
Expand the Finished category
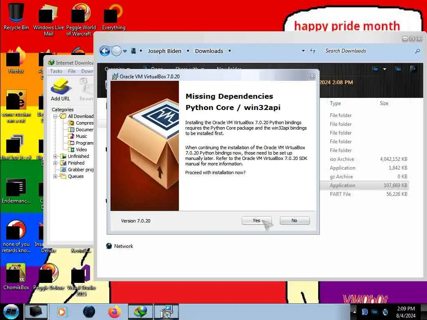pyautogui.click(x=55, y=163)
